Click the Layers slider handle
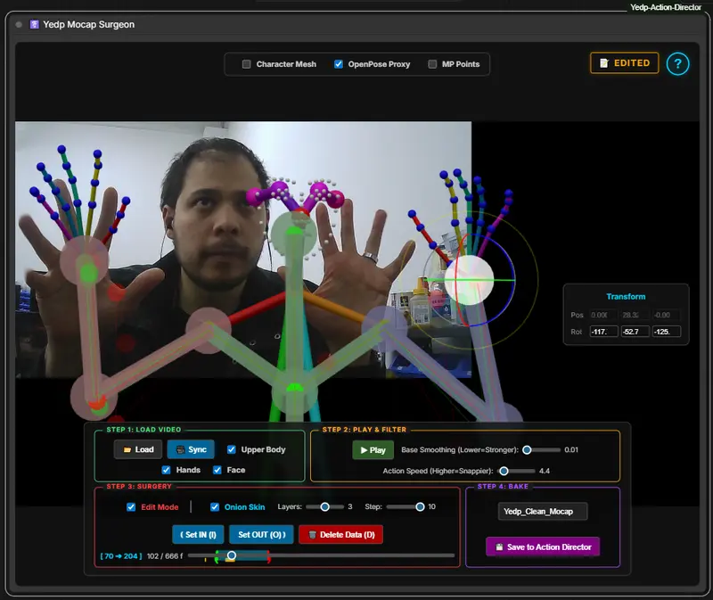Screen dimensions: 713x600 [324, 506]
